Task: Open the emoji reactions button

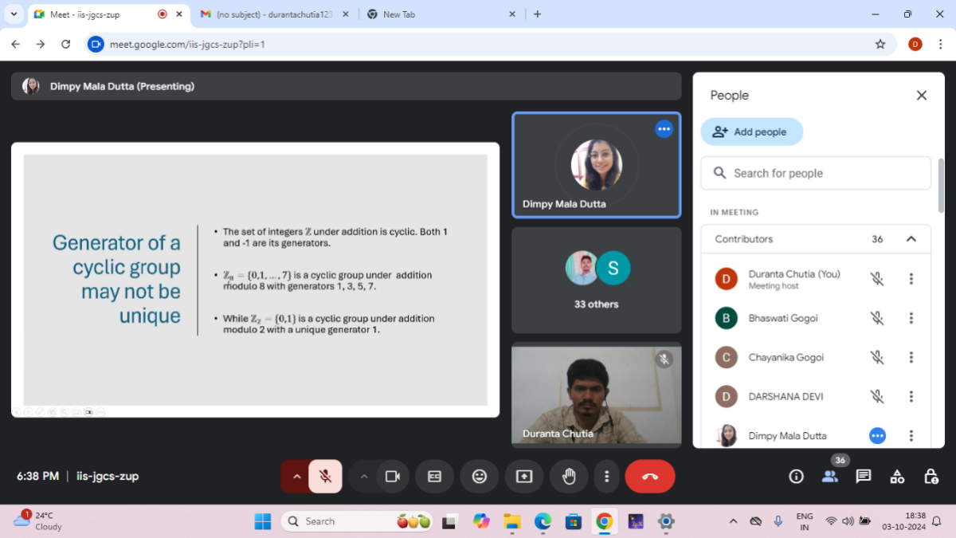Action: [479, 476]
